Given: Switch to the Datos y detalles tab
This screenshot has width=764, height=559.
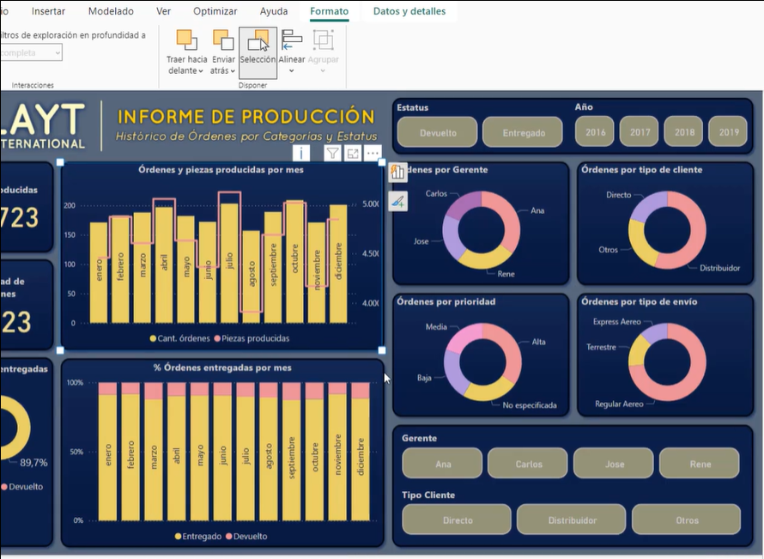Looking at the screenshot, I should click(x=409, y=12).
